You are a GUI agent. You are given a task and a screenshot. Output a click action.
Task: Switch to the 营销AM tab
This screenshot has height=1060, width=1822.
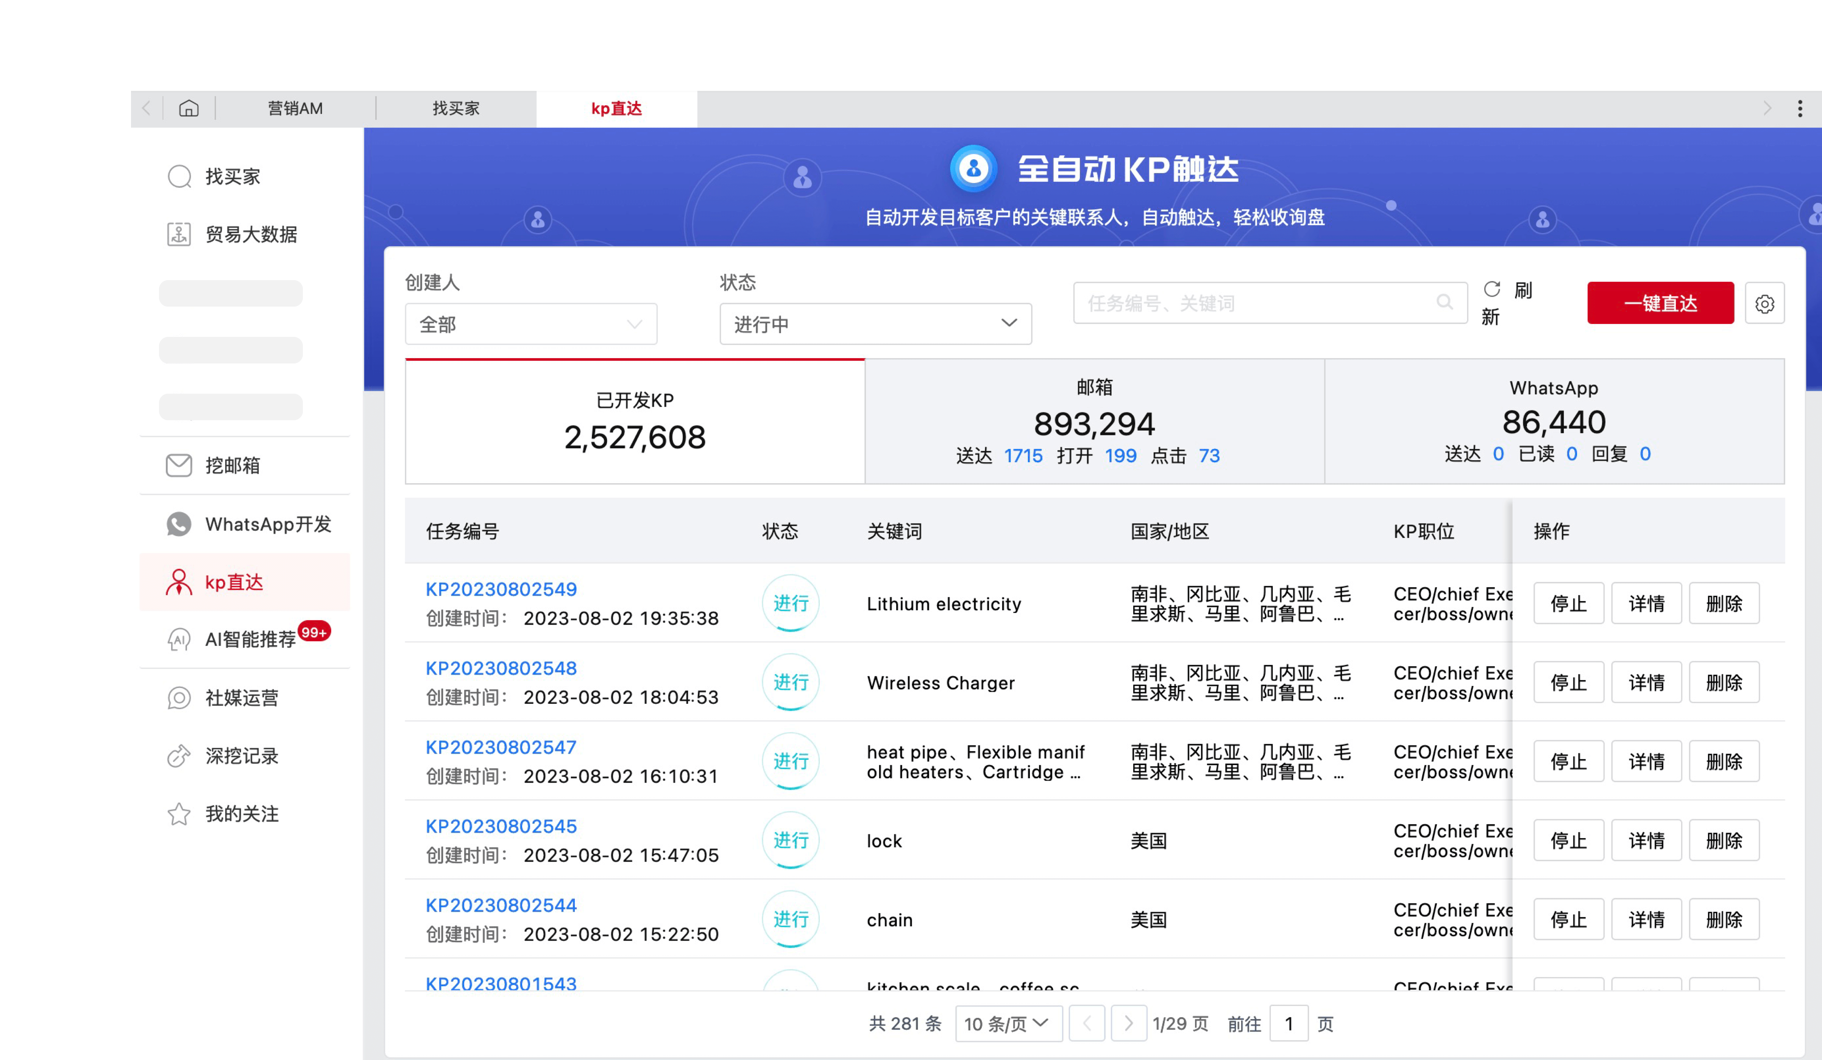[x=295, y=108]
